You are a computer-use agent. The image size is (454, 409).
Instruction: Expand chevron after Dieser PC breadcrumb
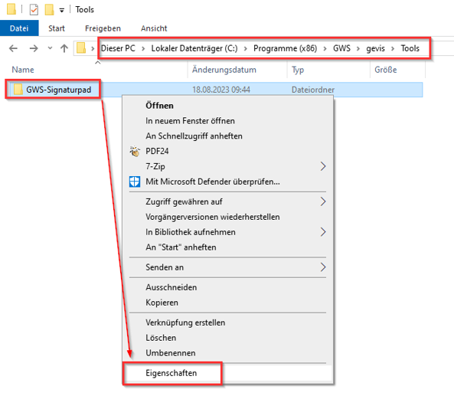(143, 48)
